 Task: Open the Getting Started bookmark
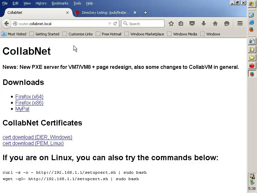point(44,34)
